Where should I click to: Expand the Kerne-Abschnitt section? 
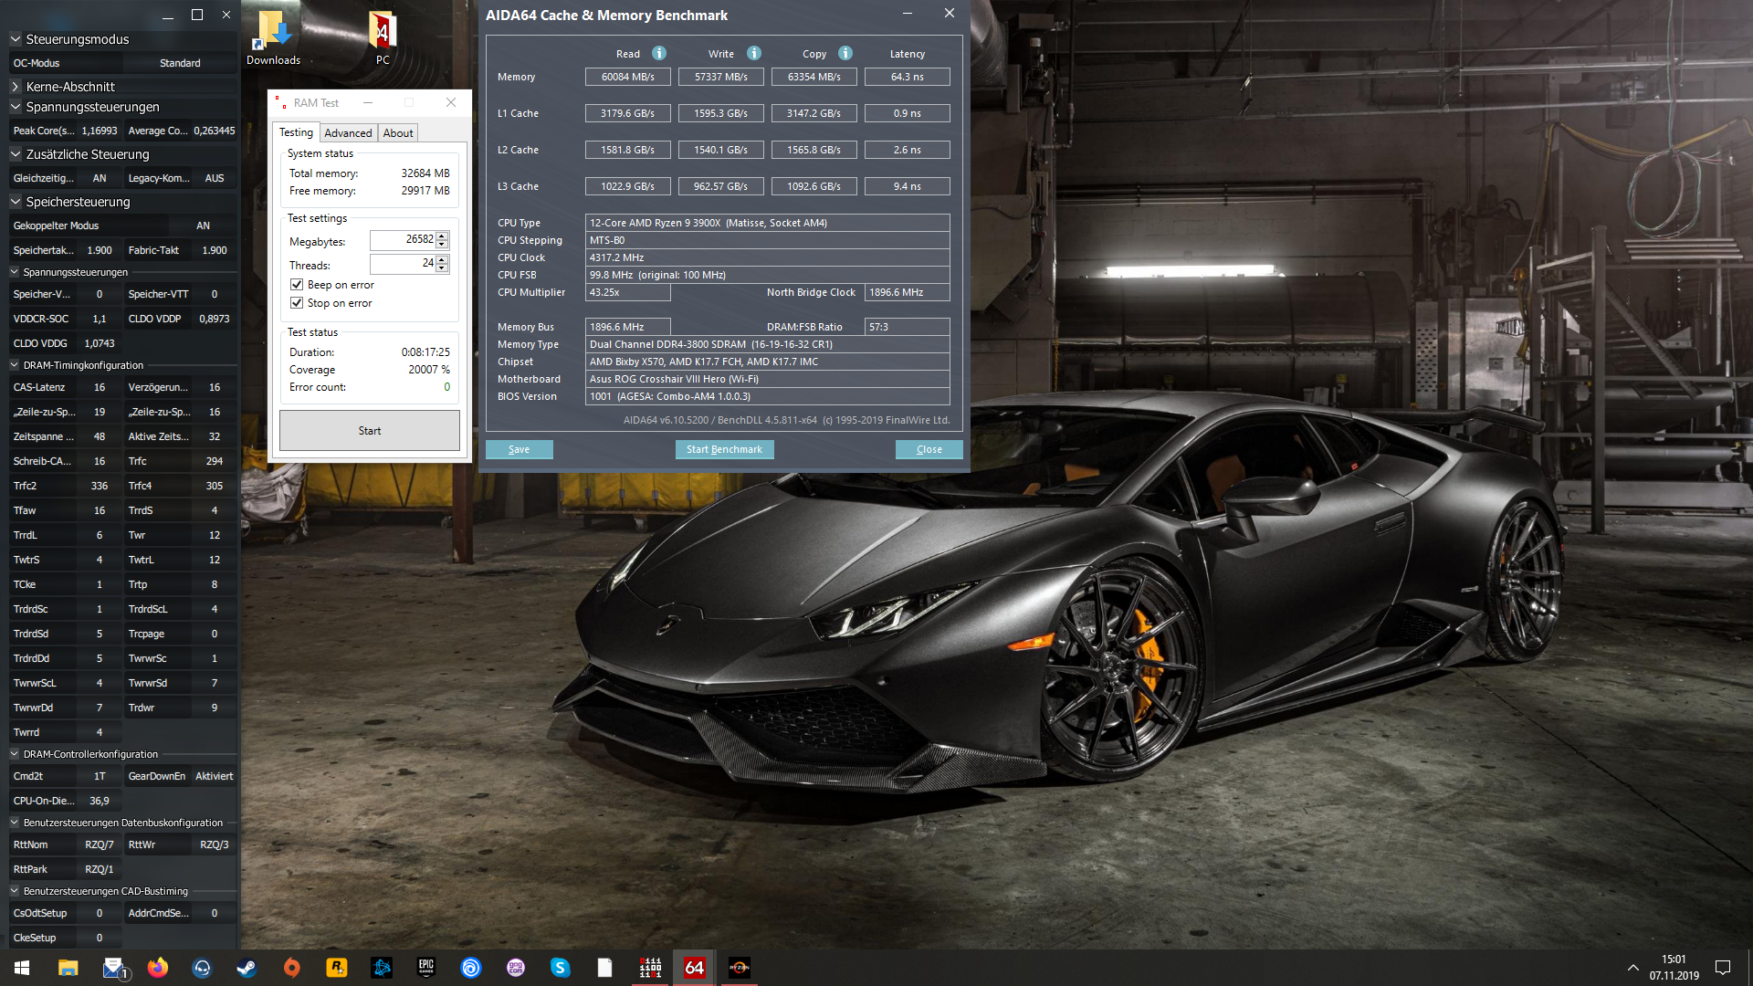(x=16, y=87)
